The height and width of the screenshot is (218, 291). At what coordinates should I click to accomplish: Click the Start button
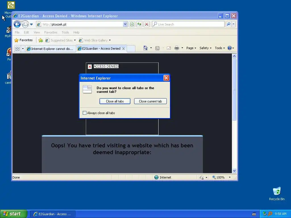(13, 214)
